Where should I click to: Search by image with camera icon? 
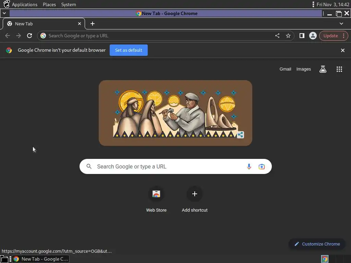pyautogui.click(x=262, y=167)
